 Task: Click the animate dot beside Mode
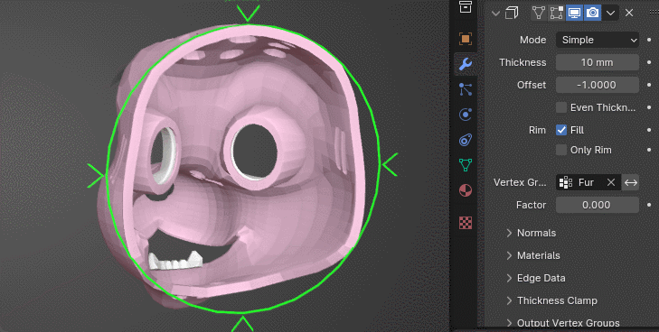pyautogui.click(x=649, y=40)
